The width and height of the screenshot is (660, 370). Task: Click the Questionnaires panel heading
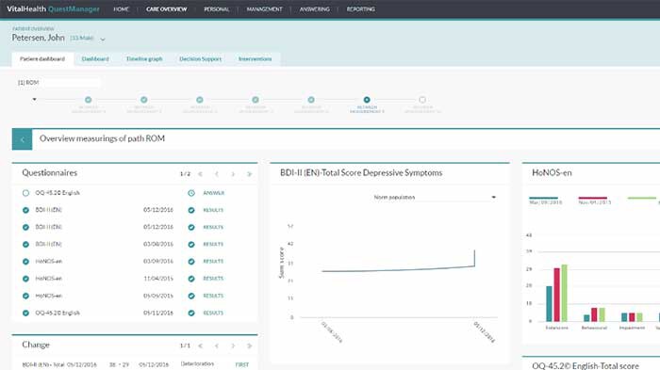tap(50, 173)
